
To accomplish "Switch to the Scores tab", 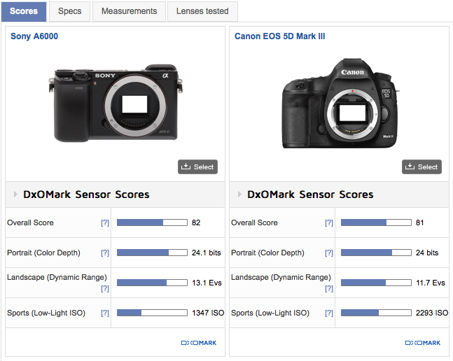I will pos(24,11).
